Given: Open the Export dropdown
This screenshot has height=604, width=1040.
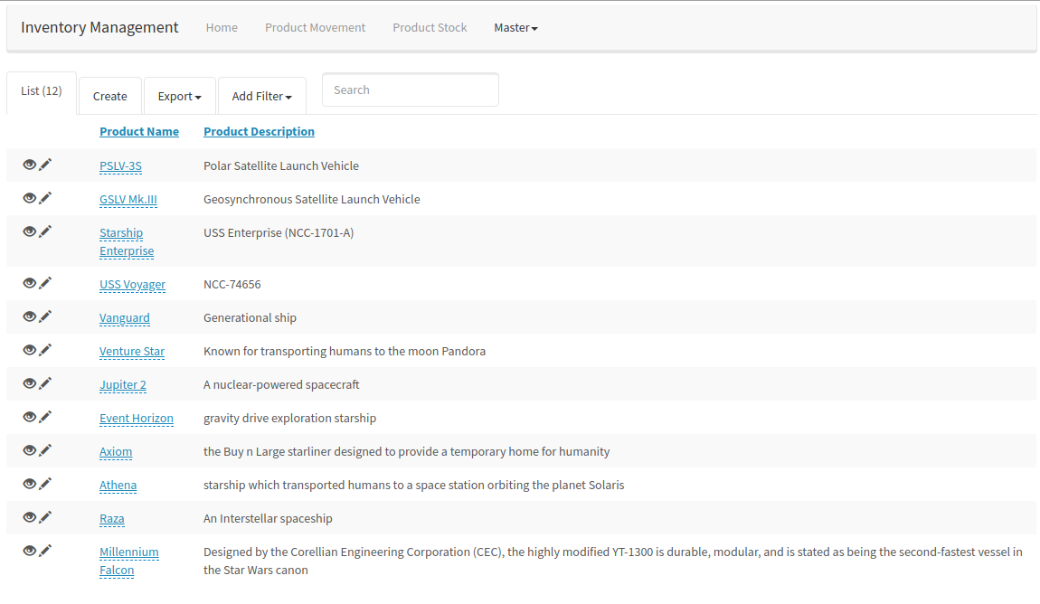Looking at the screenshot, I should 179,97.
